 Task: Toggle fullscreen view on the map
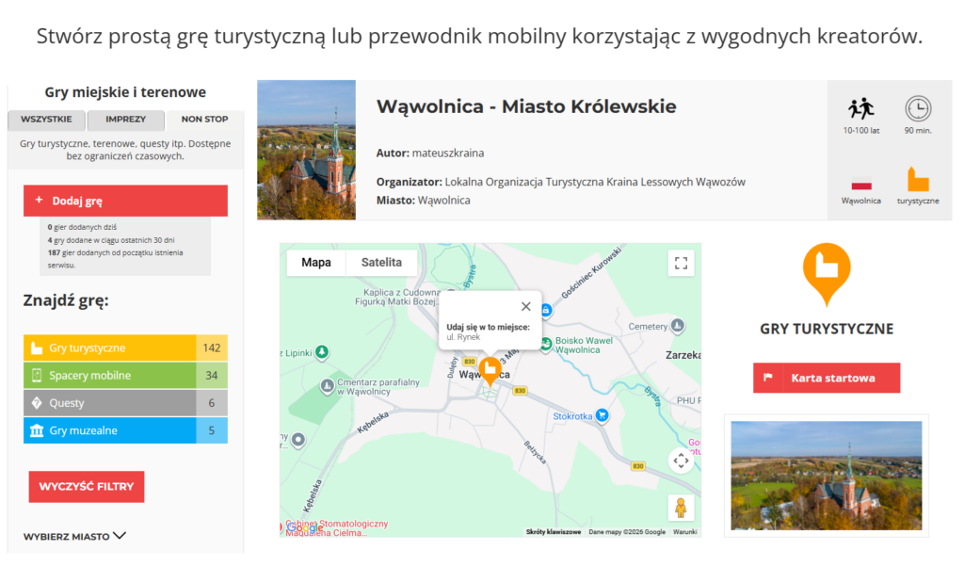[x=681, y=263]
